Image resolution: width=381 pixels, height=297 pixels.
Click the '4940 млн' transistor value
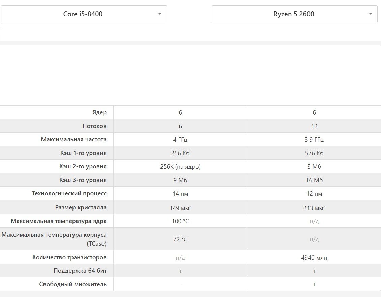(x=314, y=258)
